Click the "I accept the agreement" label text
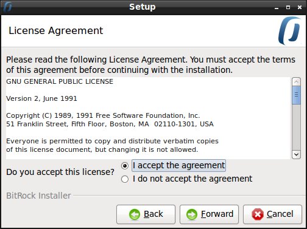307x229 pixels. [x=178, y=166]
